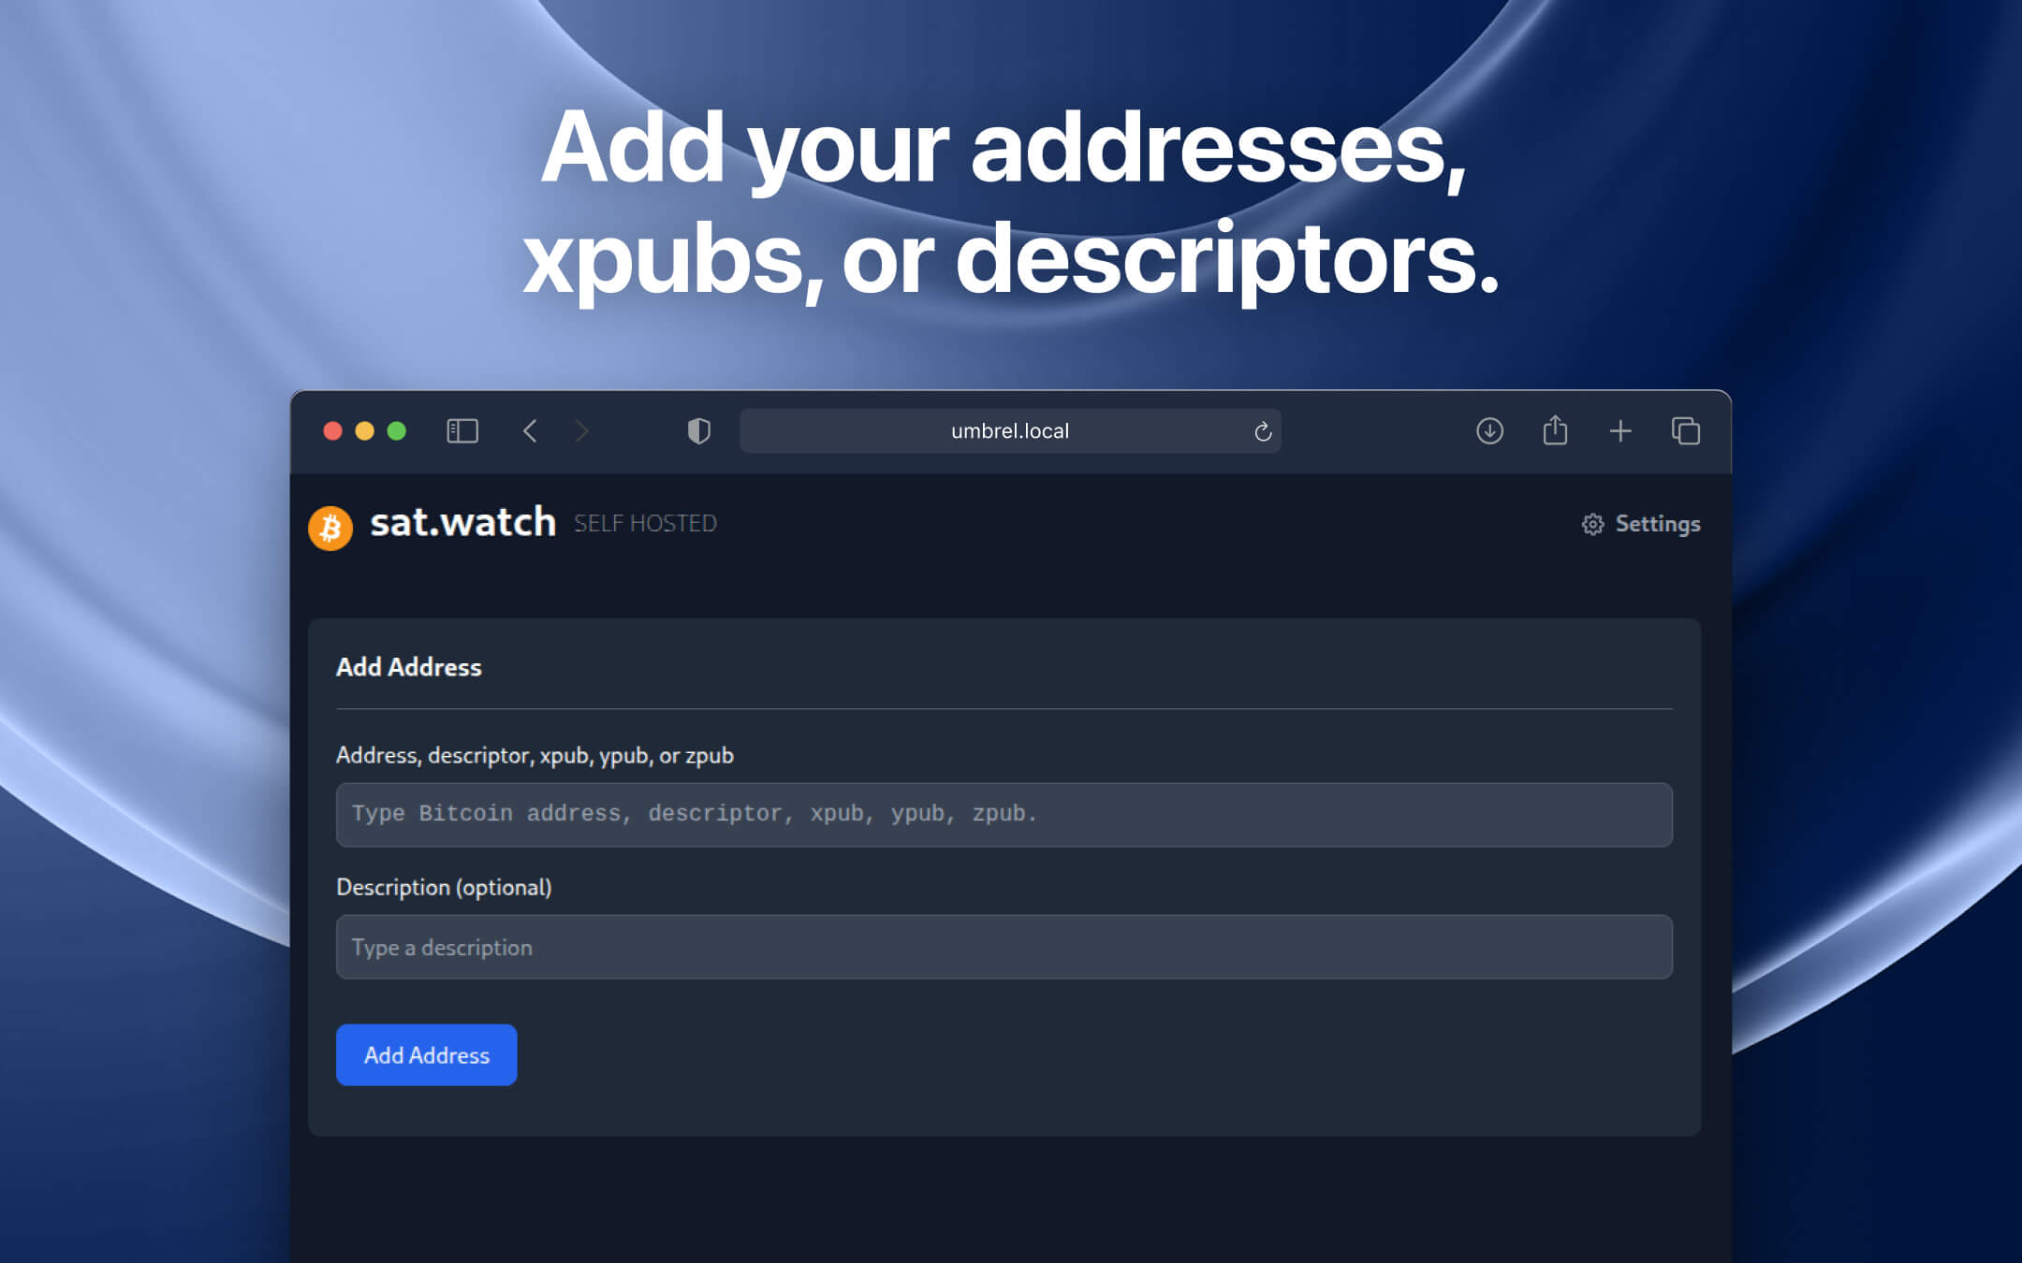Open the Settings link
This screenshot has height=1263, width=2022.
[1641, 524]
